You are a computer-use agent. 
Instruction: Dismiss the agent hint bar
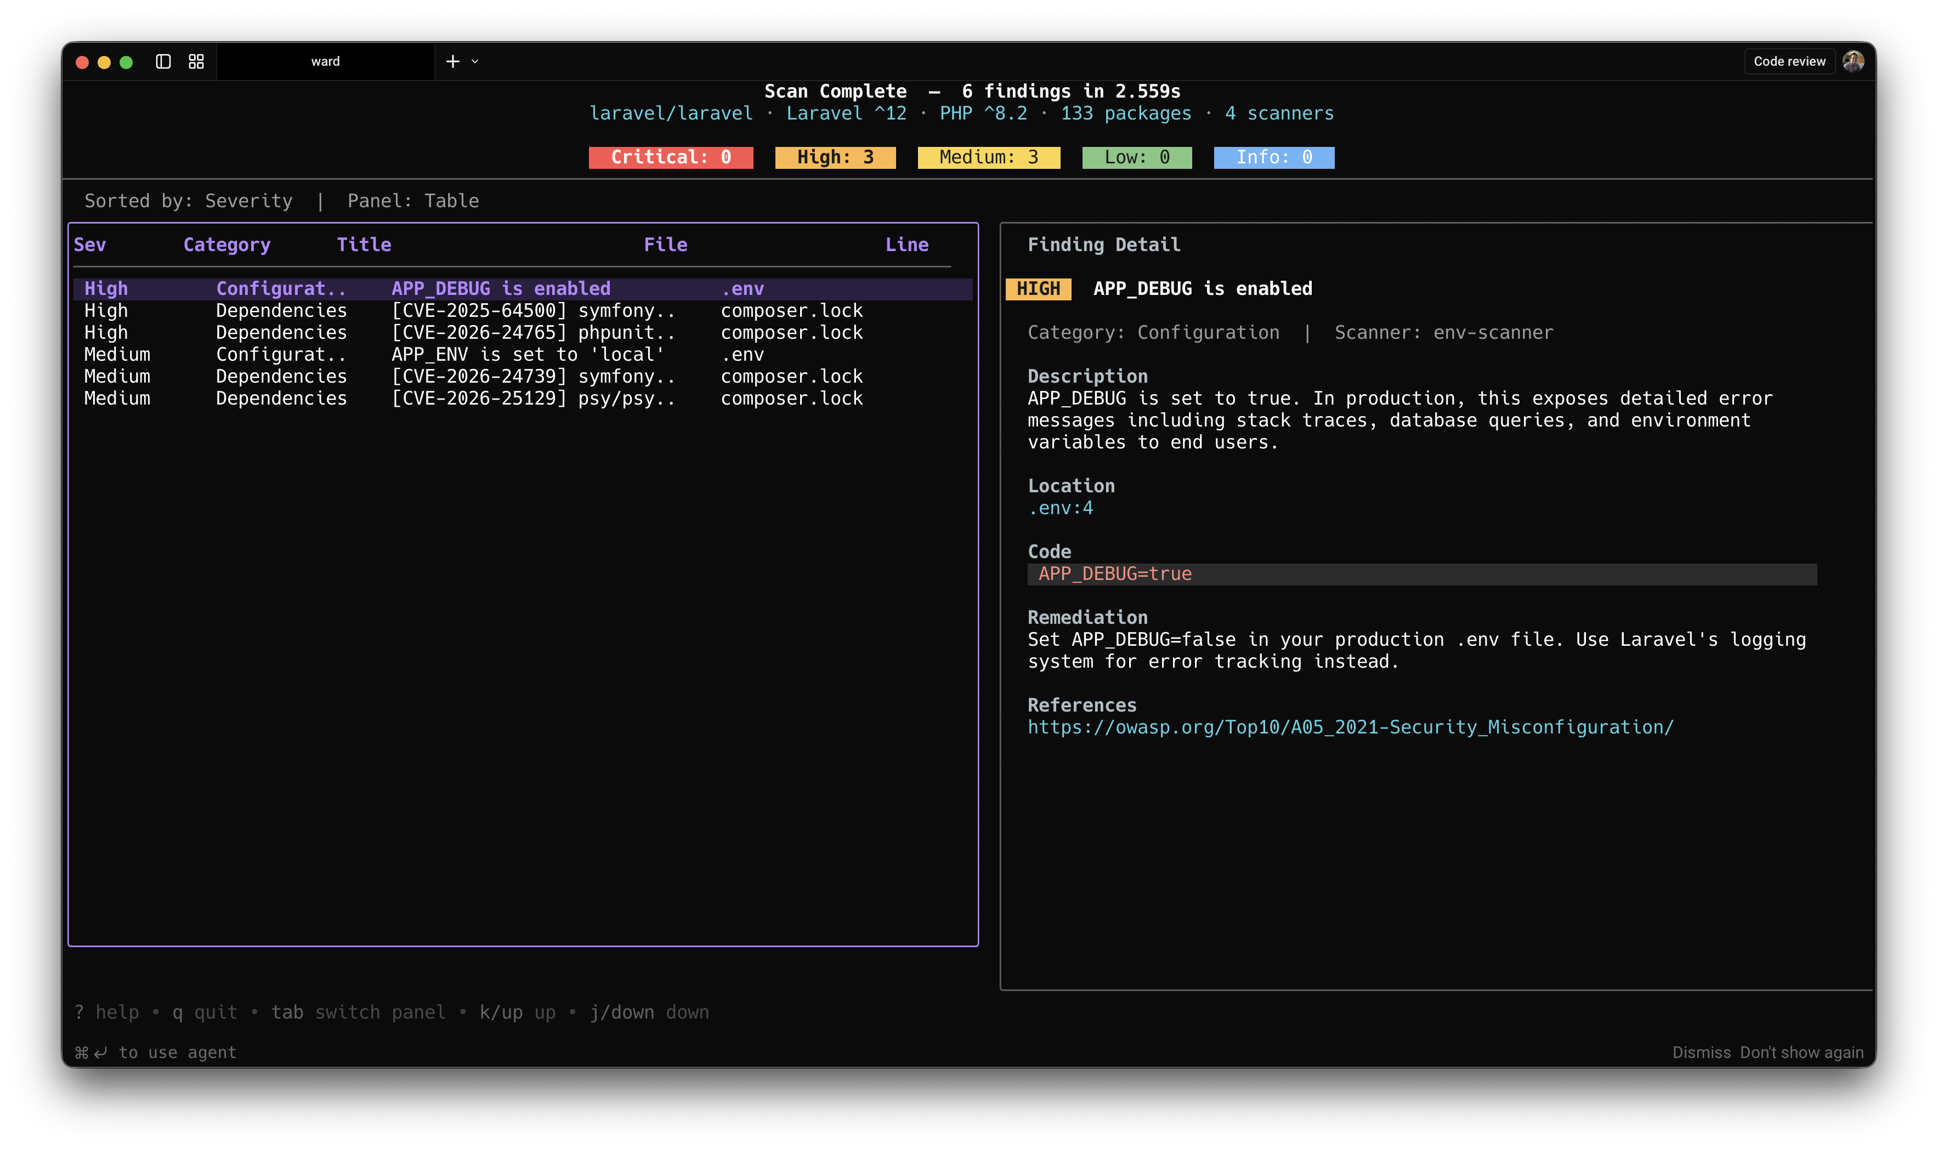[1702, 1052]
